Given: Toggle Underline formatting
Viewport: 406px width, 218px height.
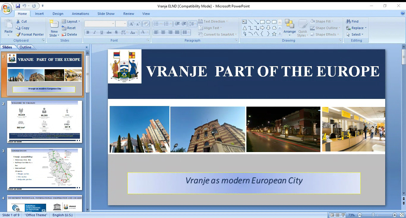Looking at the screenshot, I should (102, 32).
